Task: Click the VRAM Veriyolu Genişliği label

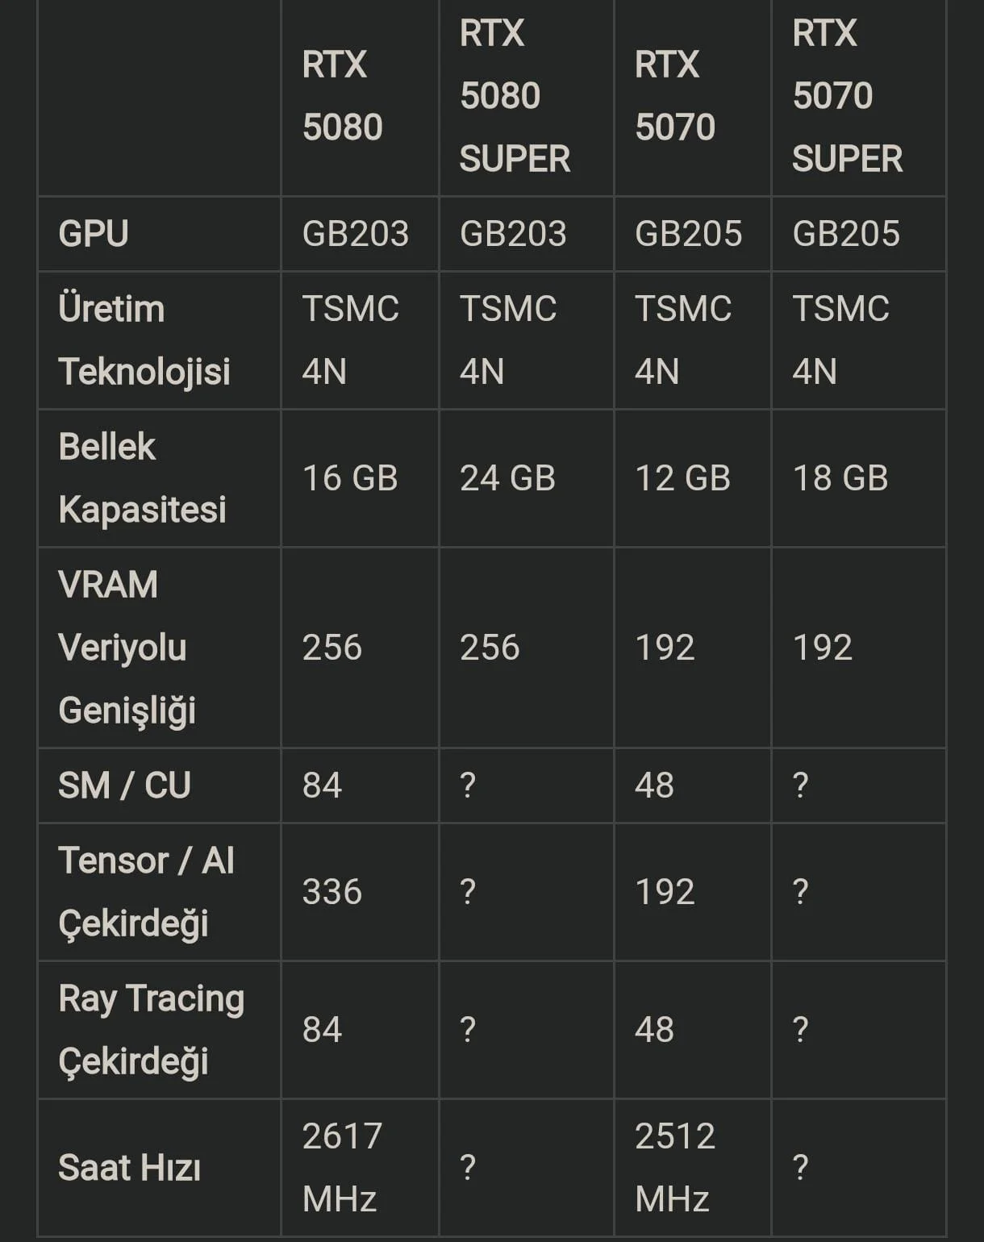Action: 127,648
